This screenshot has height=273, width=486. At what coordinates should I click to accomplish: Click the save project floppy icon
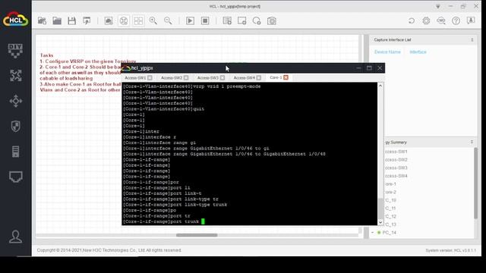pos(71,20)
